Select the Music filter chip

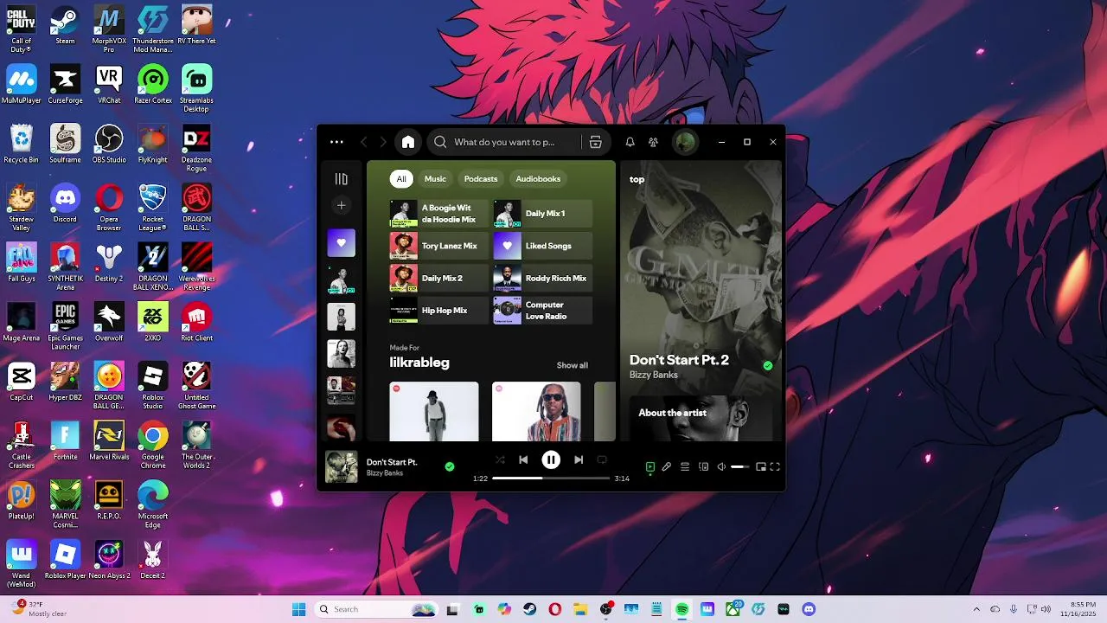435,179
